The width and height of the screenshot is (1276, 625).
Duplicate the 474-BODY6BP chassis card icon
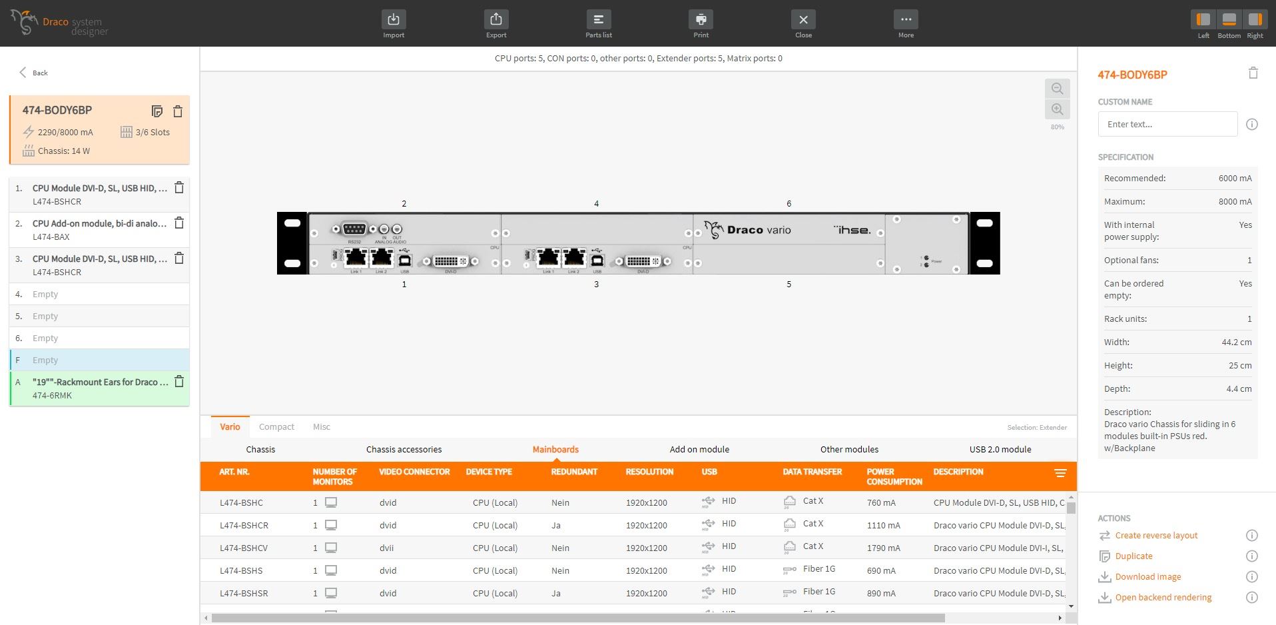pos(157,111)
